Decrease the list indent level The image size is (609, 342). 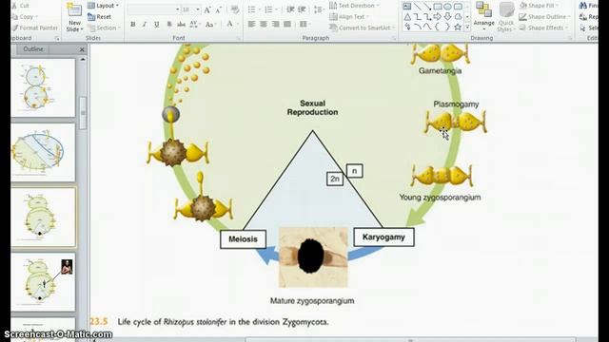pyautogui.click(x=290, y=9)
